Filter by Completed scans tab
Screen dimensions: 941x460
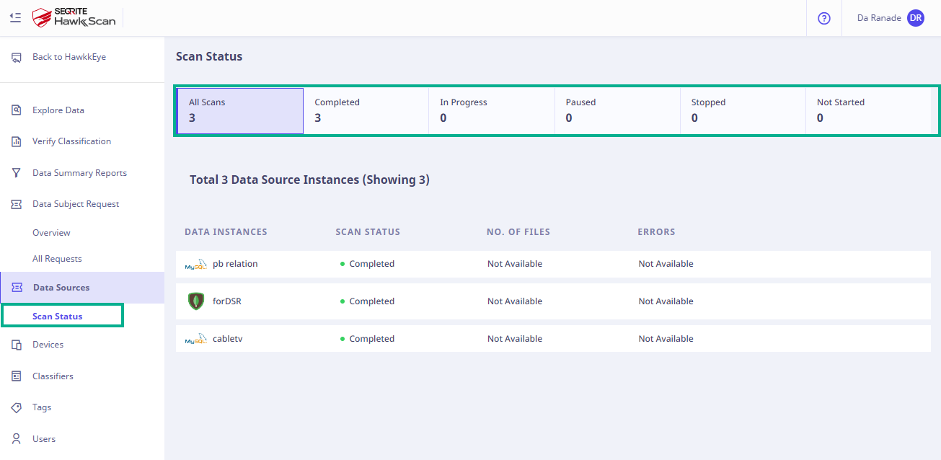pos(366,110)
